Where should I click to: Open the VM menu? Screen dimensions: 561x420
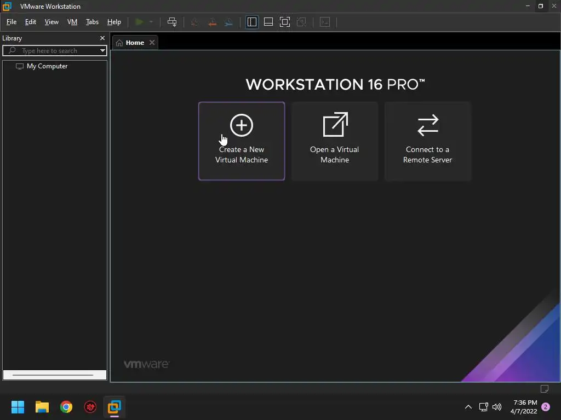coord(72,22)
